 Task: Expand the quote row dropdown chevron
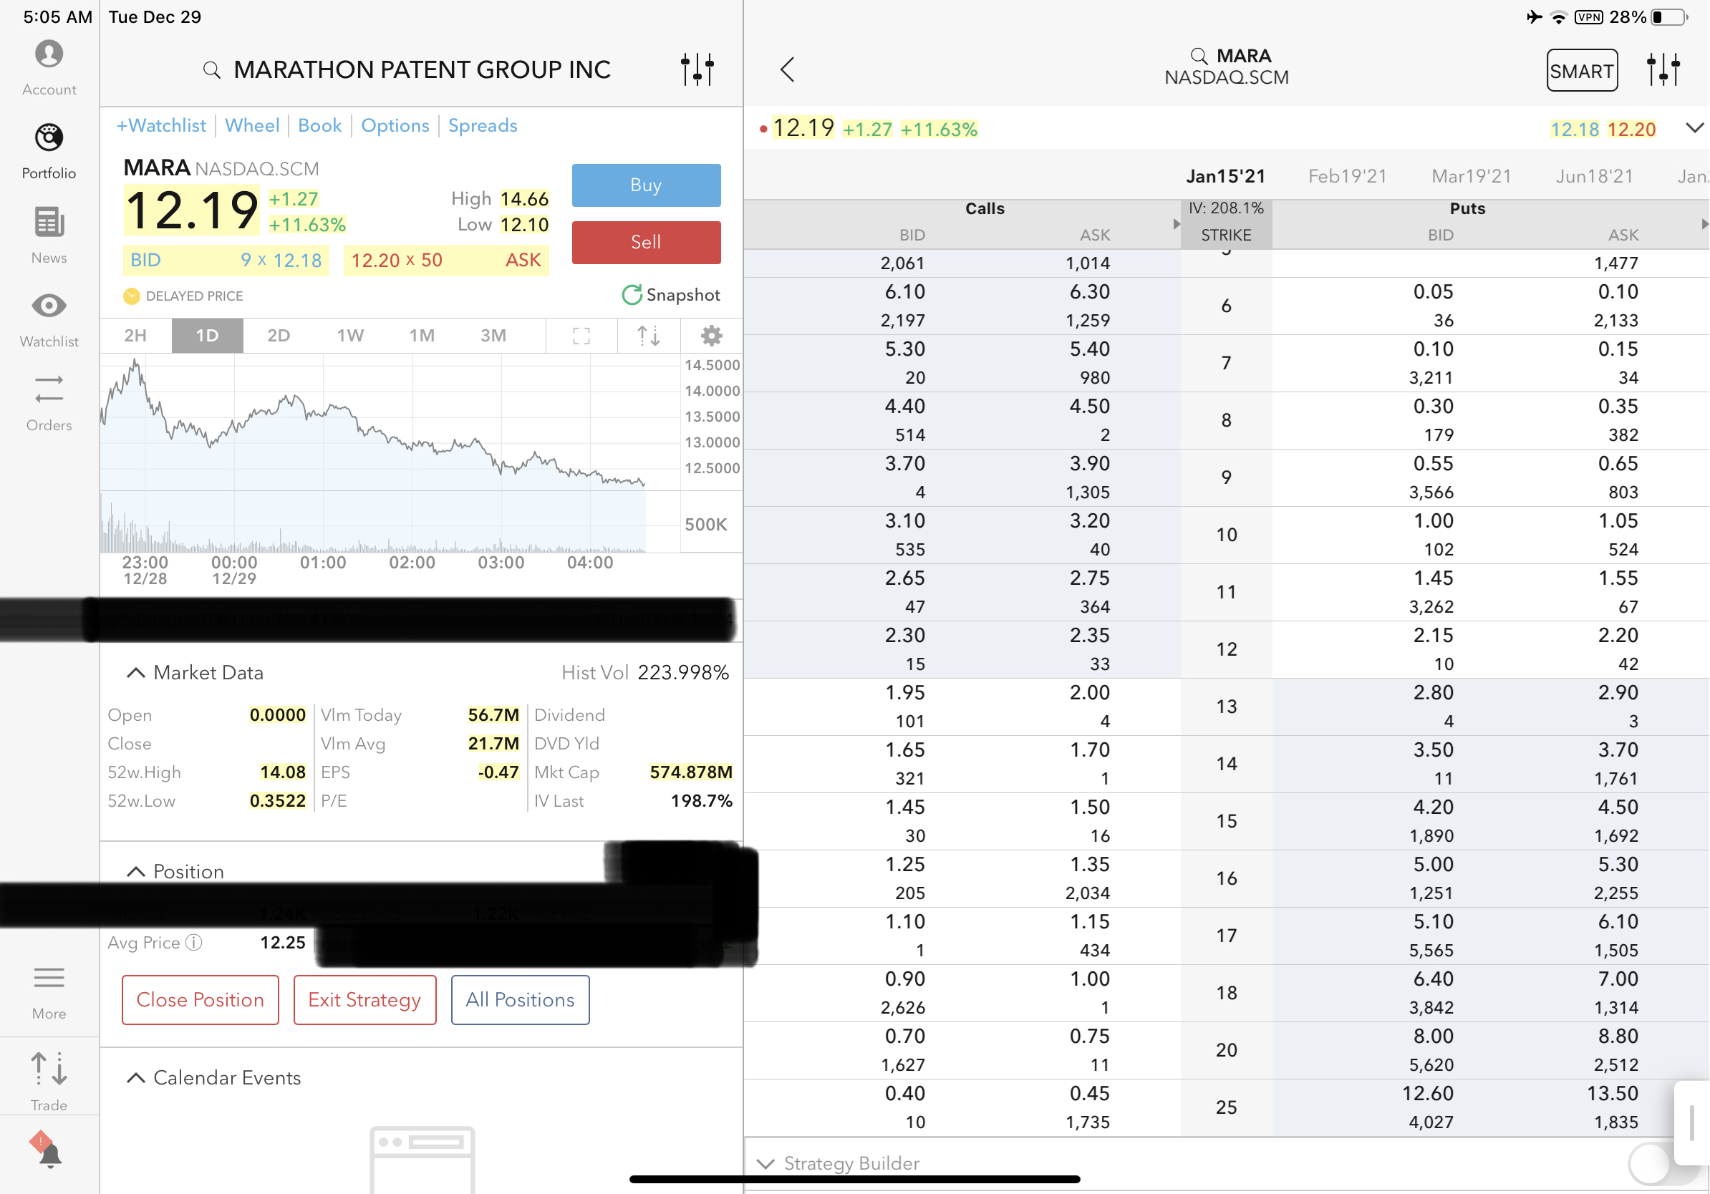point(1694,128)
